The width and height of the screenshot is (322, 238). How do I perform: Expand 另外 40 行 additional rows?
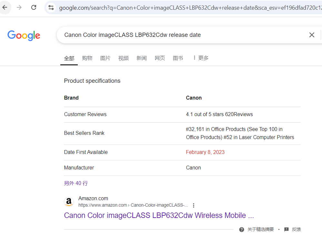[x=76, y=183]
